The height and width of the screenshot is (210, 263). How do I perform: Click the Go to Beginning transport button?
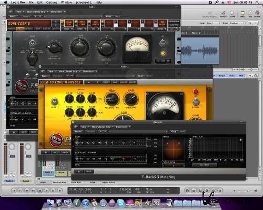[14, 191]
